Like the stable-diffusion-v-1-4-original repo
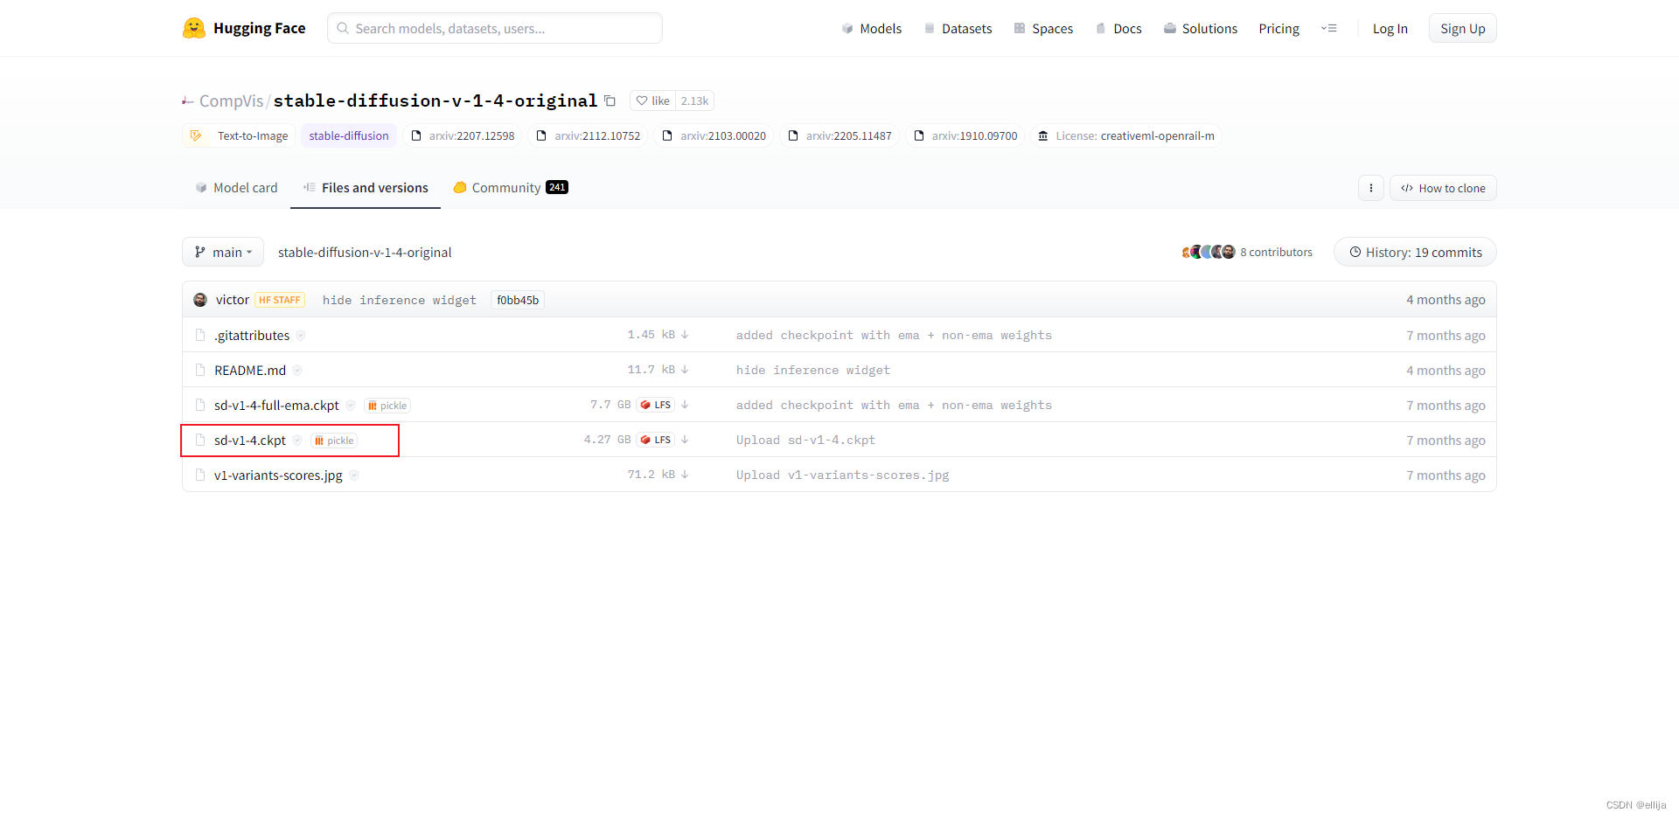The height and width of the screenshot is (819, 1679). [652, 101]
